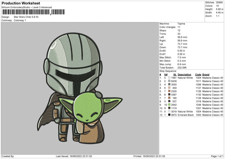Click the Machine value 'Tajima'
The image size is (225, 159).
tap(181, 24)
